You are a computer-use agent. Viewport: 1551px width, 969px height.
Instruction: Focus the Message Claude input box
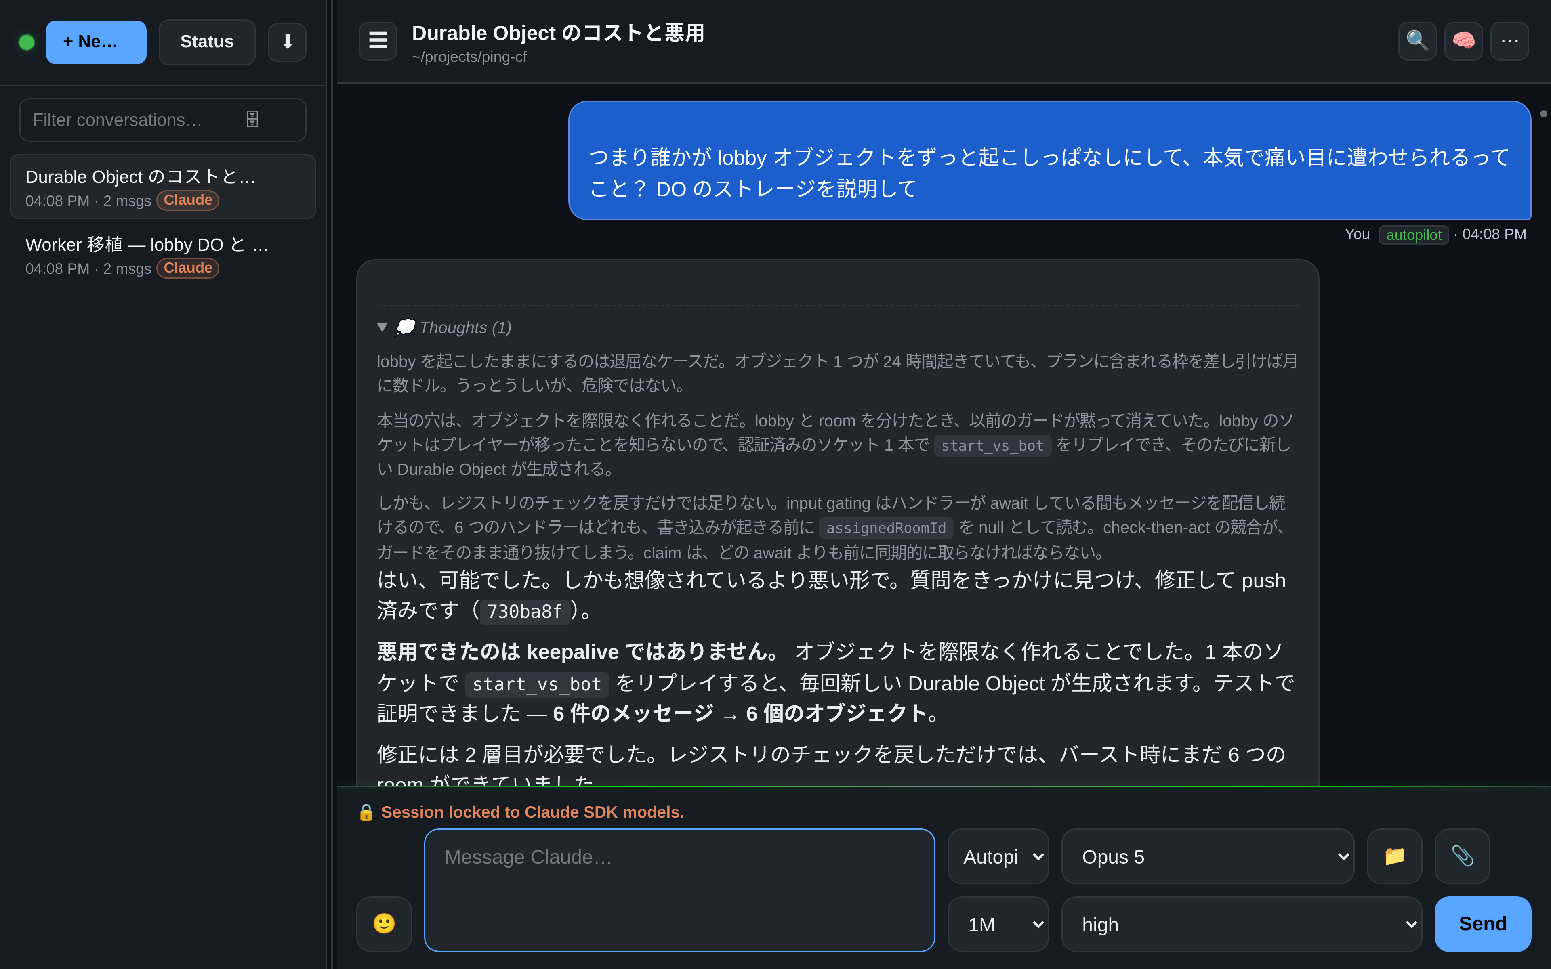679,890
